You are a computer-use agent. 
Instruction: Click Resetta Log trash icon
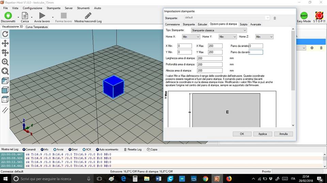click(125, 149)
